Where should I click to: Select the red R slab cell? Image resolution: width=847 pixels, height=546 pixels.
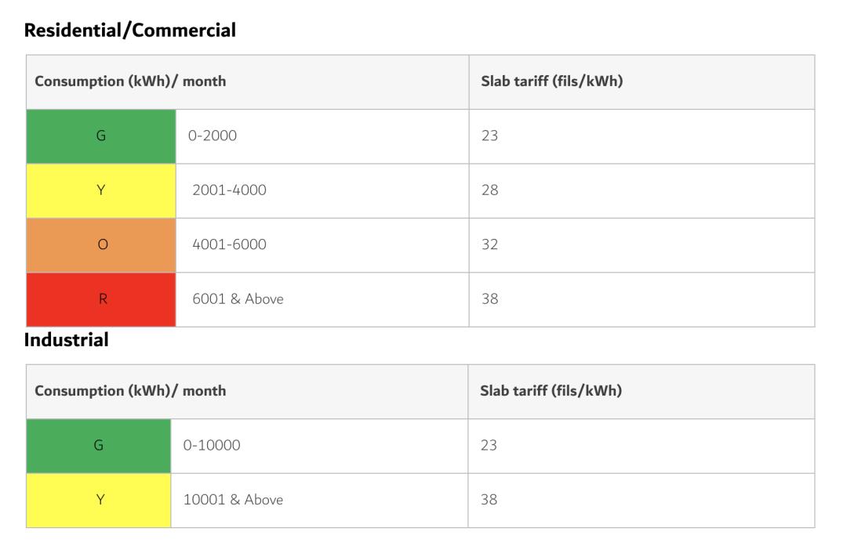point(101,299)
